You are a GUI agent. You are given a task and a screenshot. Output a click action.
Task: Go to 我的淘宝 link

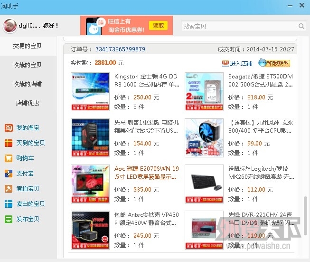point(28,128)
